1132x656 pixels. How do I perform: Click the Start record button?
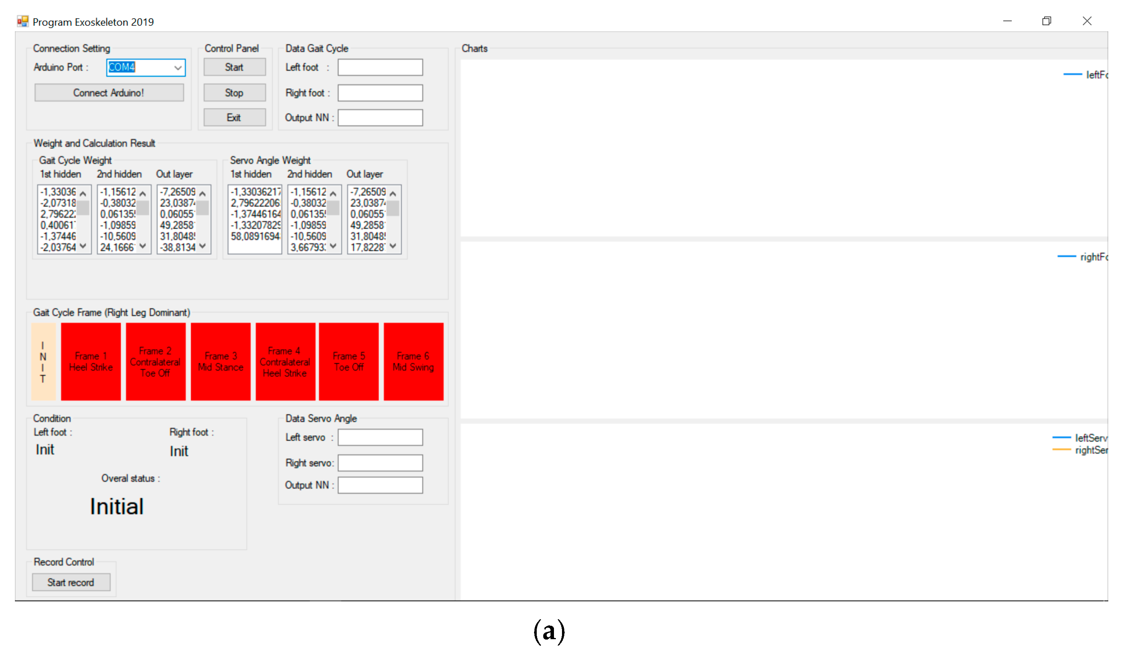point(71,582)
